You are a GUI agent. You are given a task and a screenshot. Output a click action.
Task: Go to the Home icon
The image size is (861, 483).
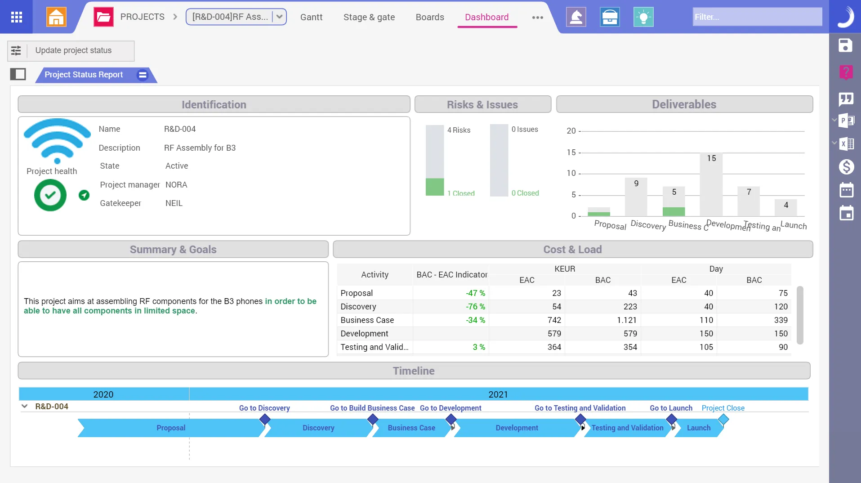coord(56,17)
